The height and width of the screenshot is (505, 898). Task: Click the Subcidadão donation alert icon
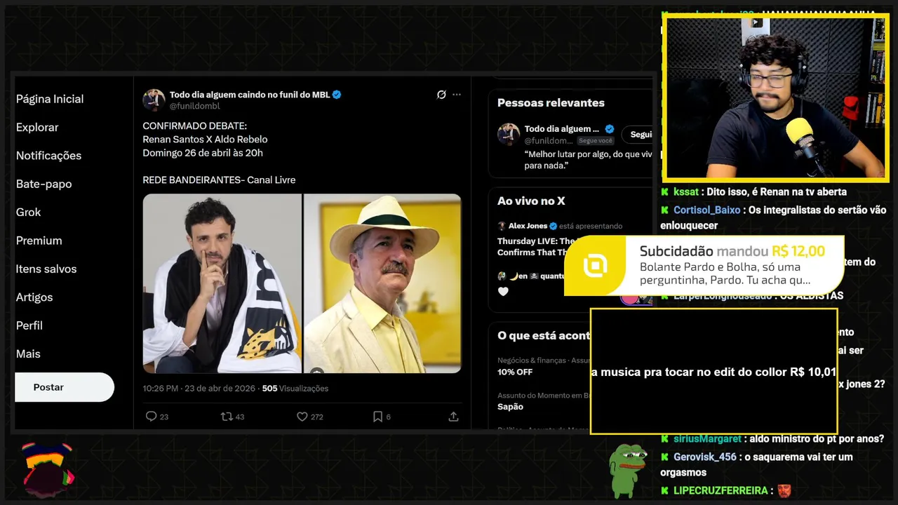click(596, 266)
